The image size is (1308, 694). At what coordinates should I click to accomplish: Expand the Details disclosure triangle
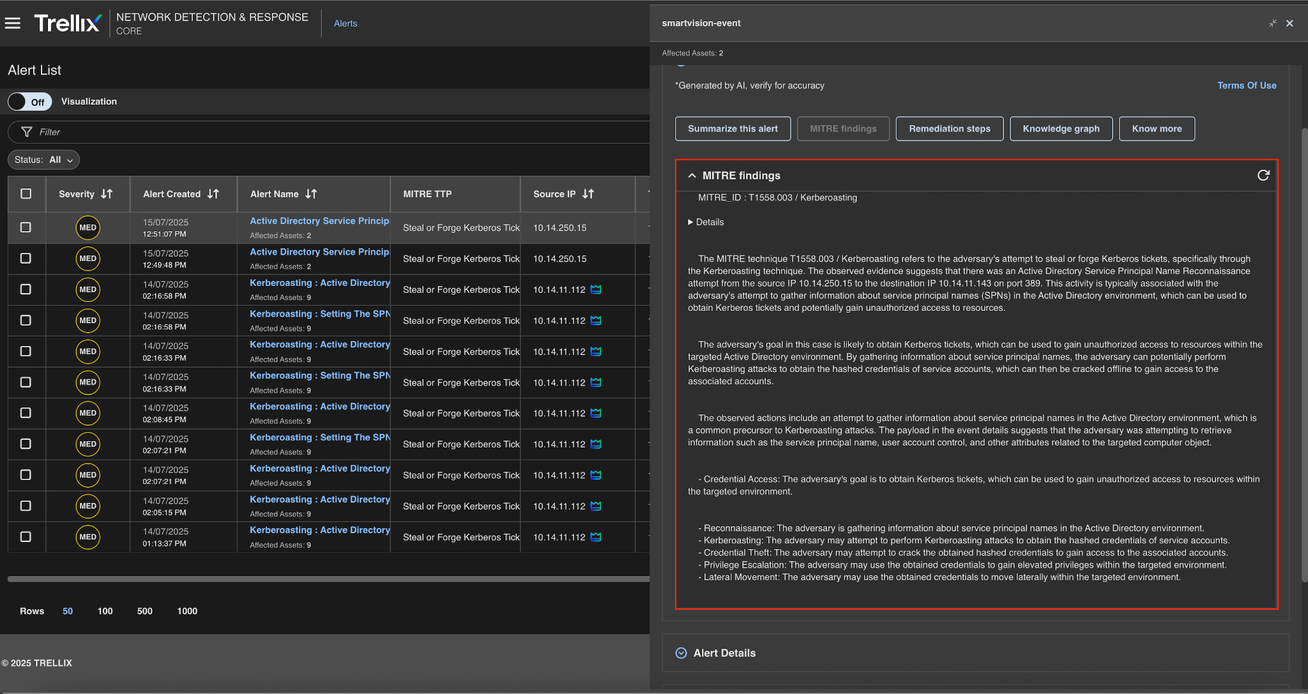click(x=690, y=222)
